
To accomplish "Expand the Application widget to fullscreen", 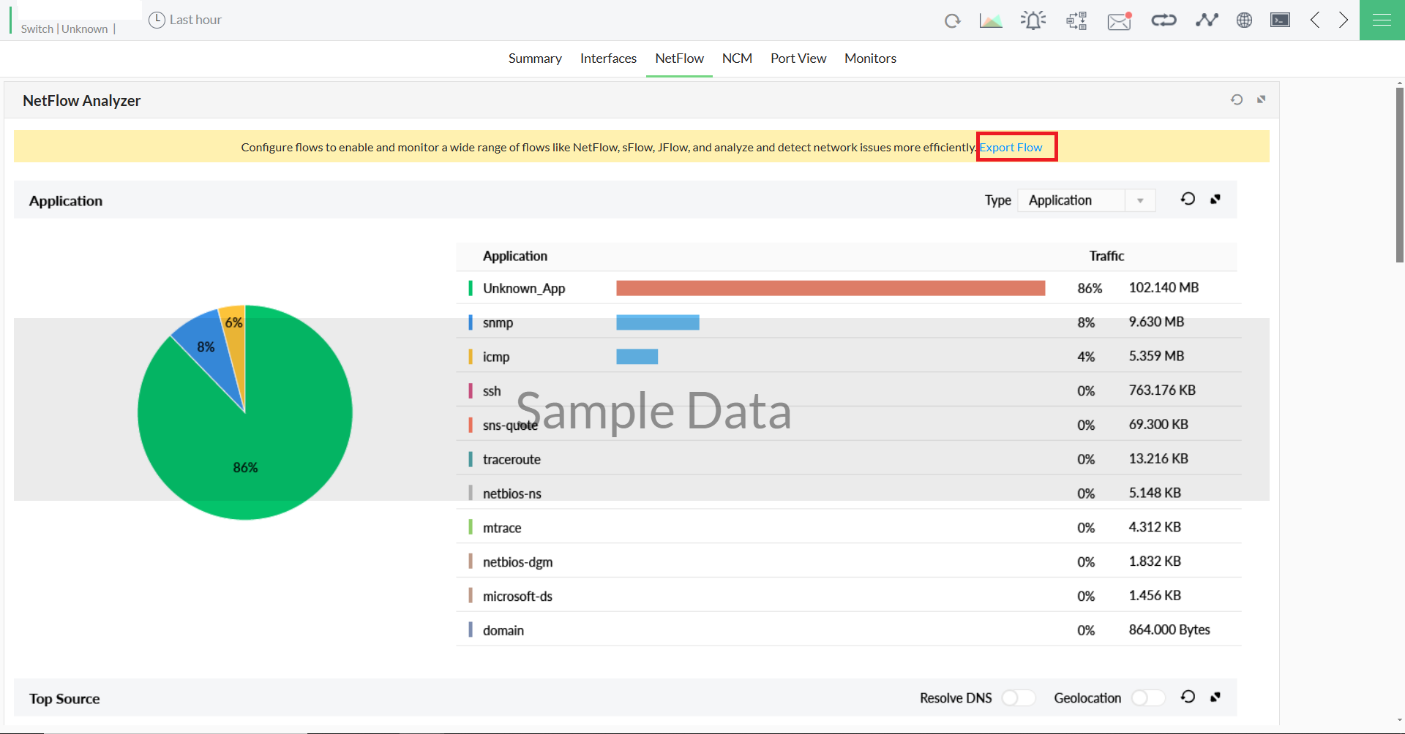I will pos(1215,198).
